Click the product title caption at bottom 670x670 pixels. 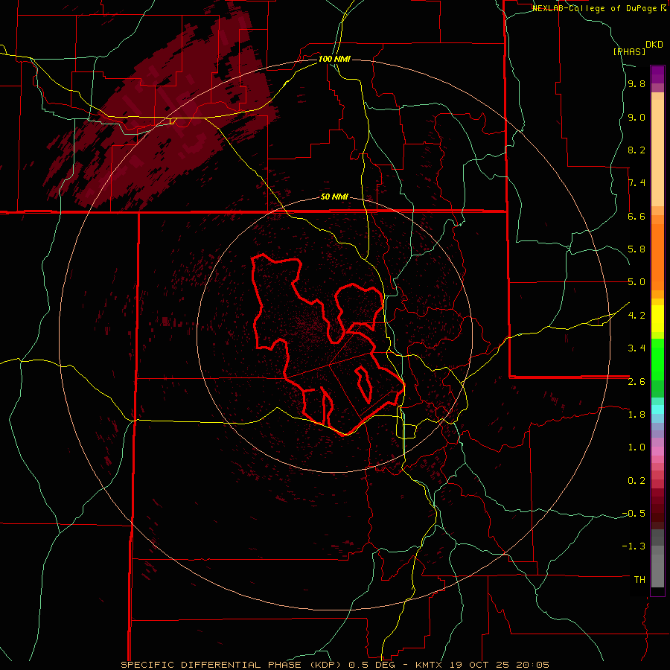coord(334,665)
